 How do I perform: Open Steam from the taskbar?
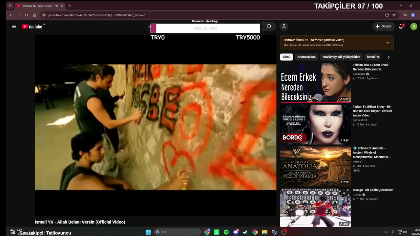(245, 232)
